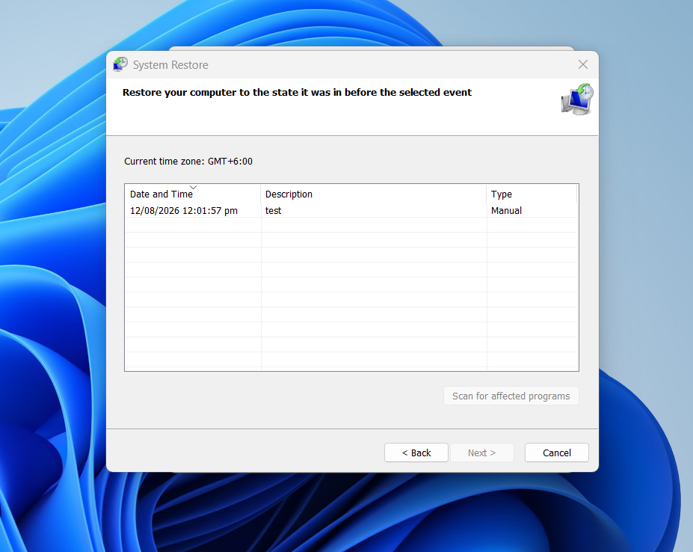The width and height of the screenshot is (693, 552).
Task: Click Scan for affected programs button
Action: 511,396
